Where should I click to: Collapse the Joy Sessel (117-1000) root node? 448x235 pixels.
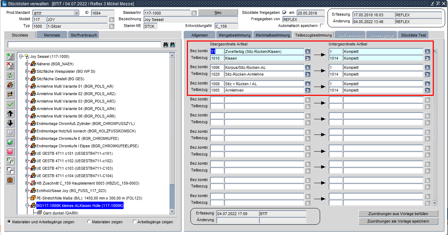pyautogui.click(x=21, y=56)
